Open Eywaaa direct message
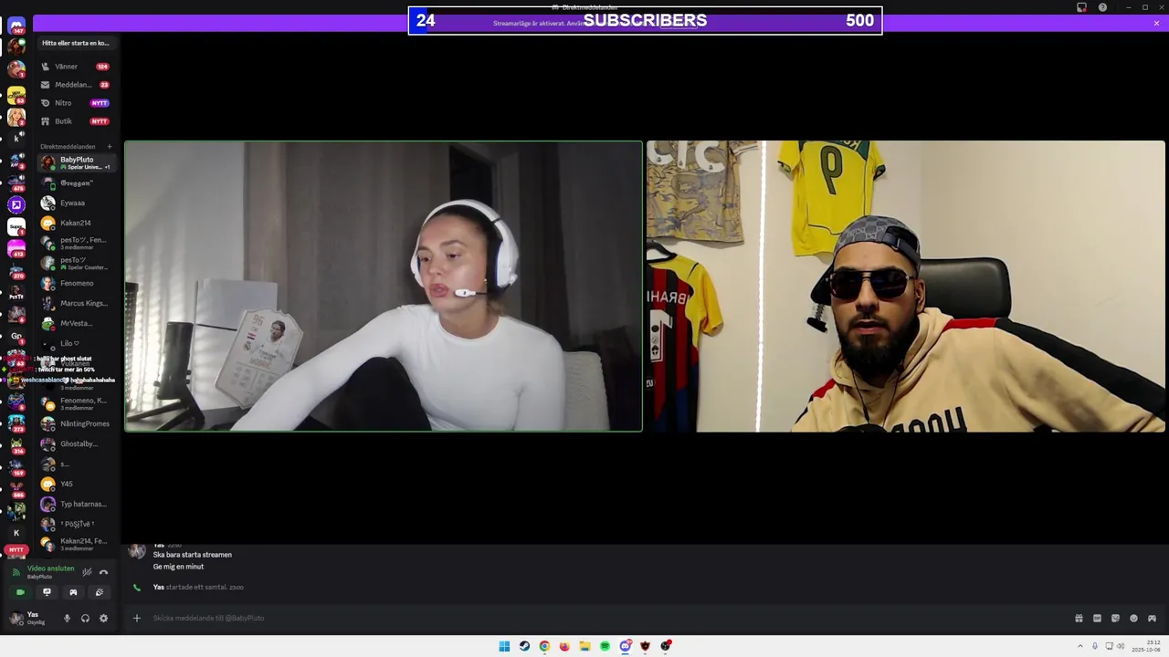This screenshot has width=1169, height=657. pyautogui.click(x=76, y=203)
